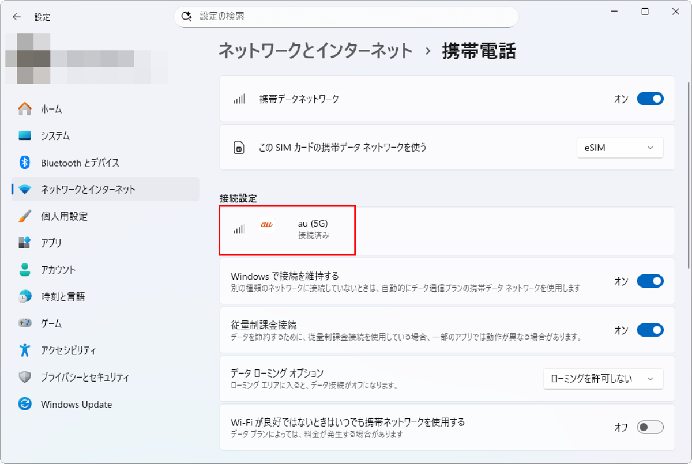Open システム settings category

tap(105, 136)
